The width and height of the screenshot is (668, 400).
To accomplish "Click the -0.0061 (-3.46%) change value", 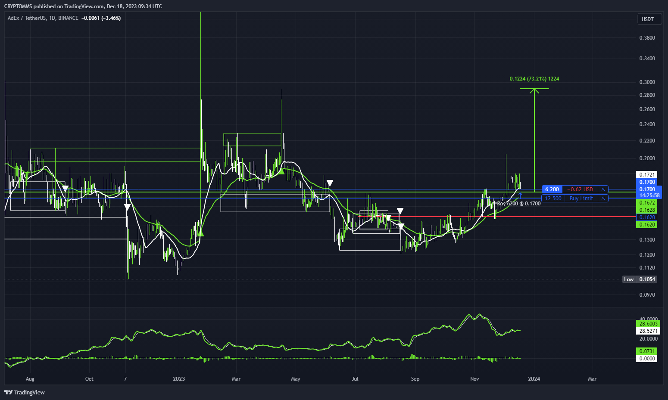I will click(101, 18).
